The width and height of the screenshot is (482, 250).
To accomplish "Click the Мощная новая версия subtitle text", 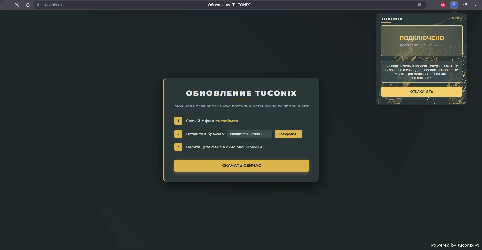I will point(242,106).
